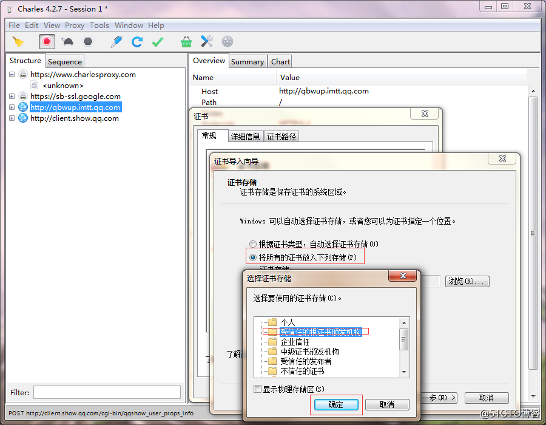Switch to the Structure tab

(25, 61)
